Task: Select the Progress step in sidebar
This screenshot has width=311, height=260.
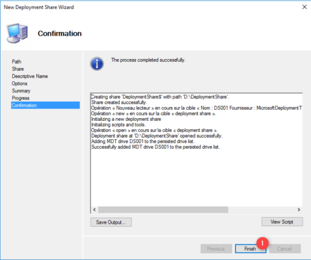Action: tap(21, 98)
